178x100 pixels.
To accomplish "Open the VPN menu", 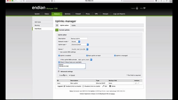I will pos(96,14).
